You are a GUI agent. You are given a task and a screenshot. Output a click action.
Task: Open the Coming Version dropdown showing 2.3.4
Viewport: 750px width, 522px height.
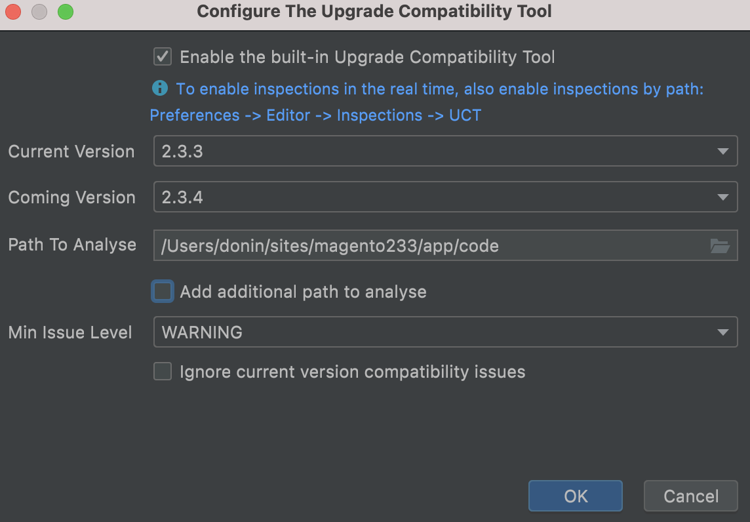(x=445, y=197)
